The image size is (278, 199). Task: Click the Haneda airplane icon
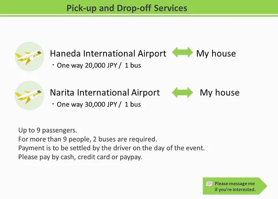point(29,57)
